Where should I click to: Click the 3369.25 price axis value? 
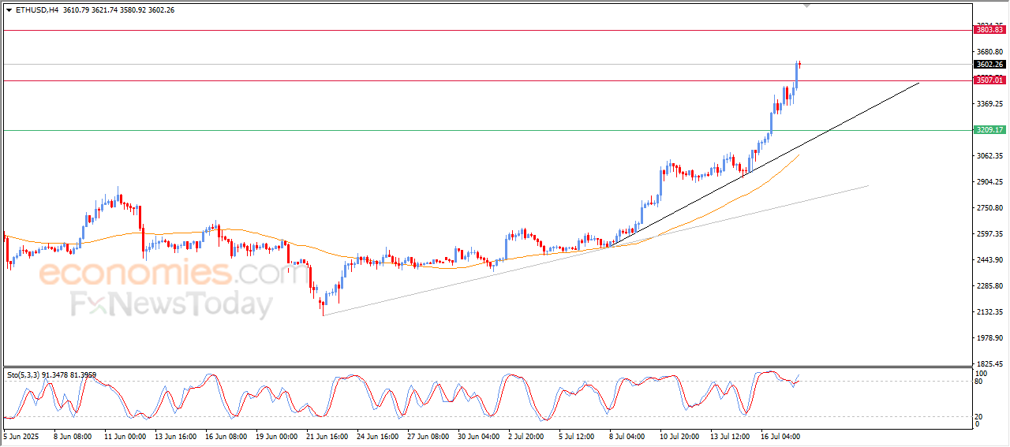[x=989, y=103]
